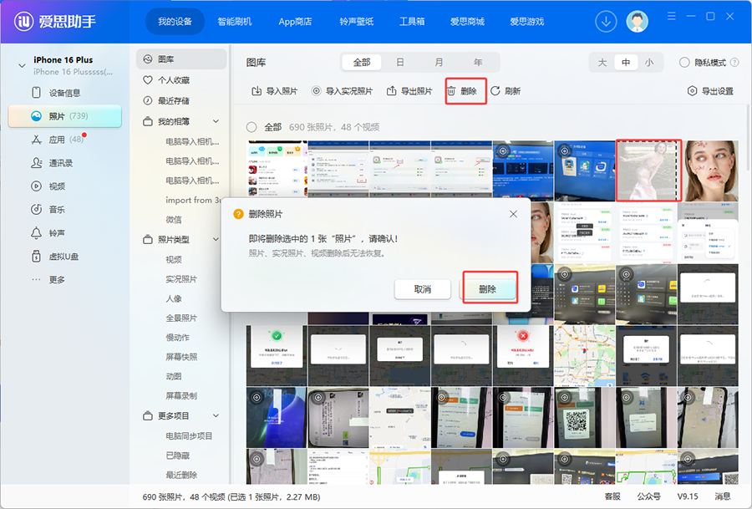752x509 pixels.
Task: Switch to 智能刷机 tab
Action: (235, 22)
